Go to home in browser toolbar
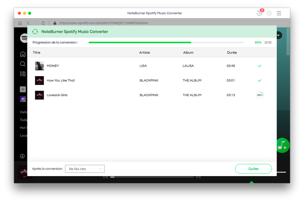304x203 pixels. point(20,23)
